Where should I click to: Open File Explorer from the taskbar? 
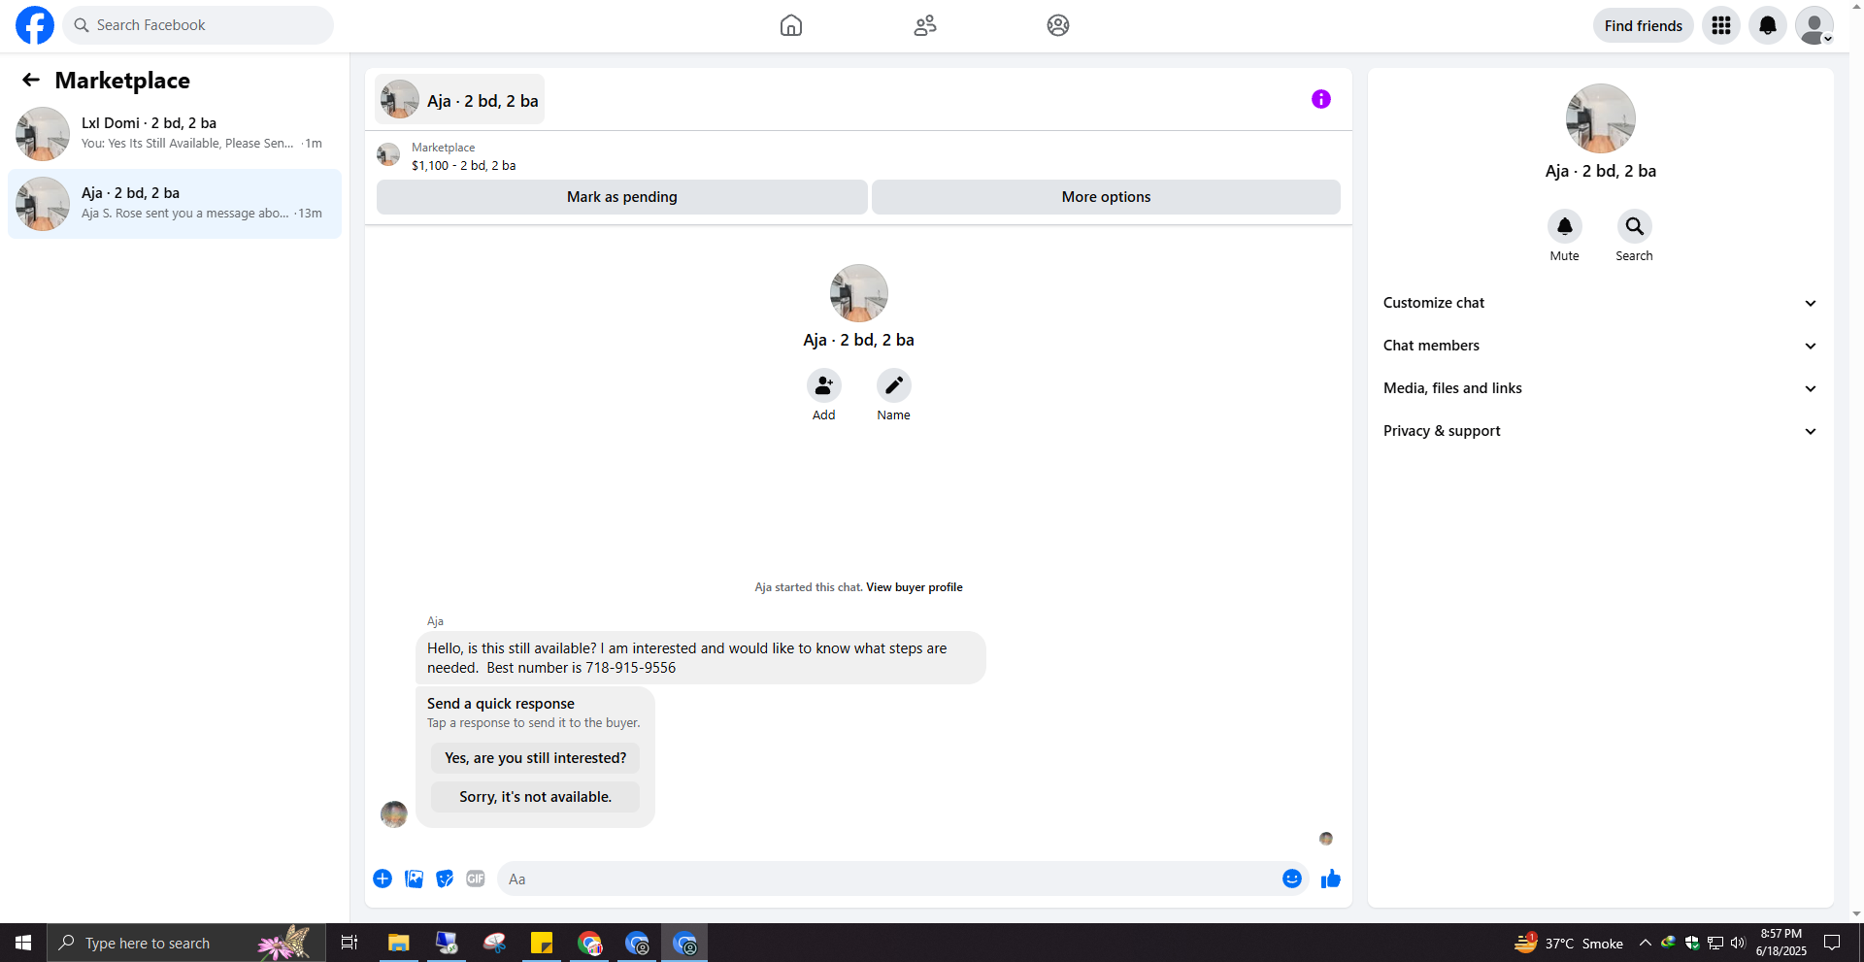click(x=398, y=943)
